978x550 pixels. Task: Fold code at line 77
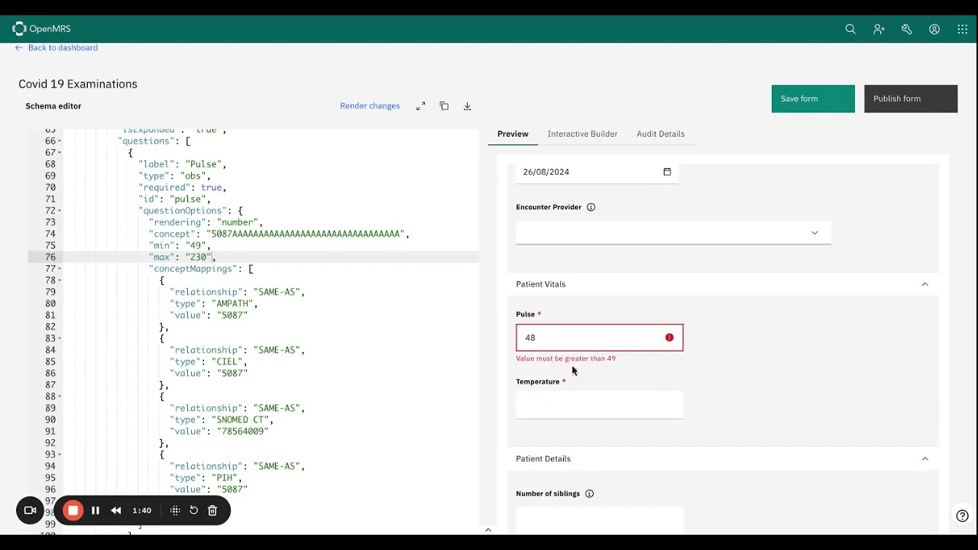60,269
